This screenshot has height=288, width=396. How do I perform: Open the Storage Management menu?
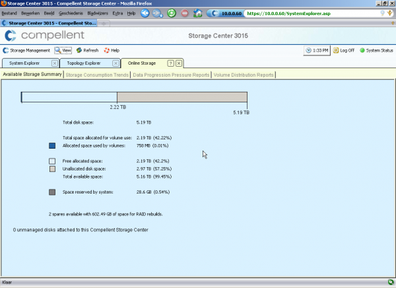pos(26,51)
